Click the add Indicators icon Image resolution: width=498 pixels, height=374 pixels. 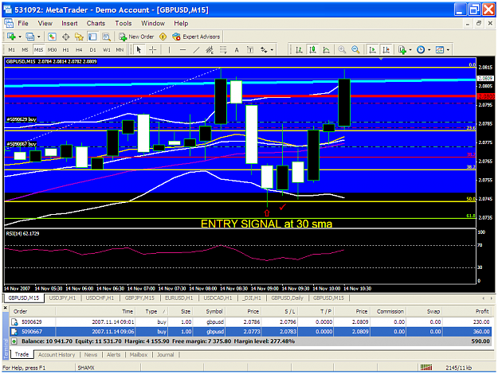point(402,50)
